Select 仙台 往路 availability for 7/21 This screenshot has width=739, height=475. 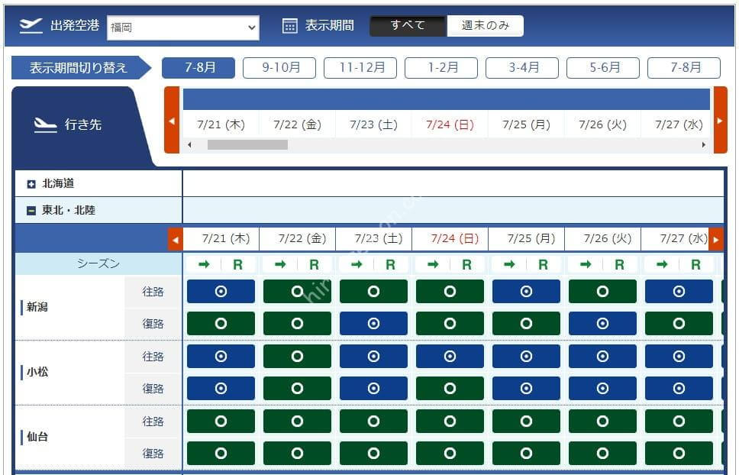coord(221,421)
